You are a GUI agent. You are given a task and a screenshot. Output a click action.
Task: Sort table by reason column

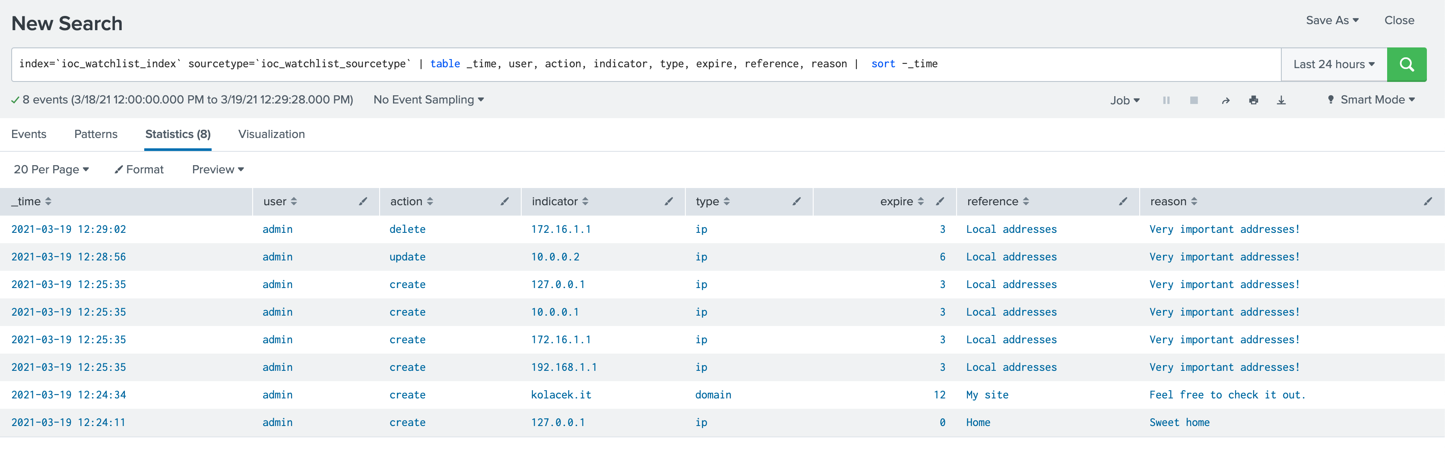(x=1173, y=201)
